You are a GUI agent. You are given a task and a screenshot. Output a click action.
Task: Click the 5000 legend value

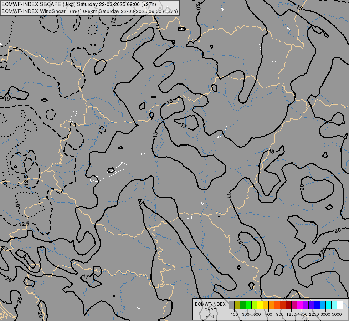pos(337,314)
